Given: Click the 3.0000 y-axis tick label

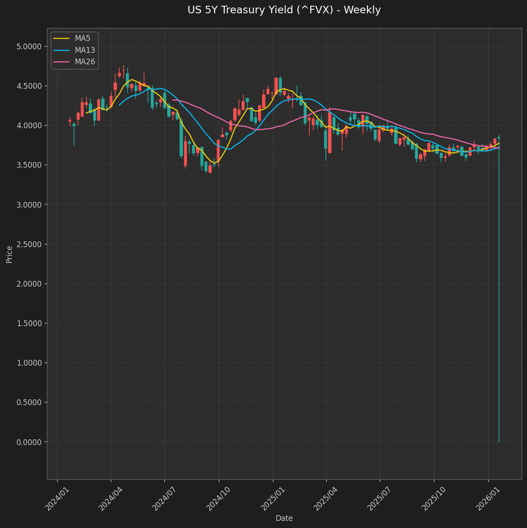Looking at the screenshot, I should 29,205.
